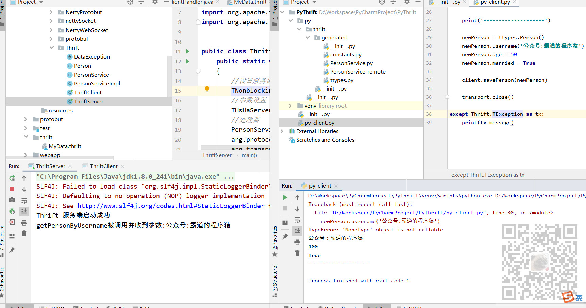Click the QR code image in the console
The image size is (586, 308).
pos(540,262)
